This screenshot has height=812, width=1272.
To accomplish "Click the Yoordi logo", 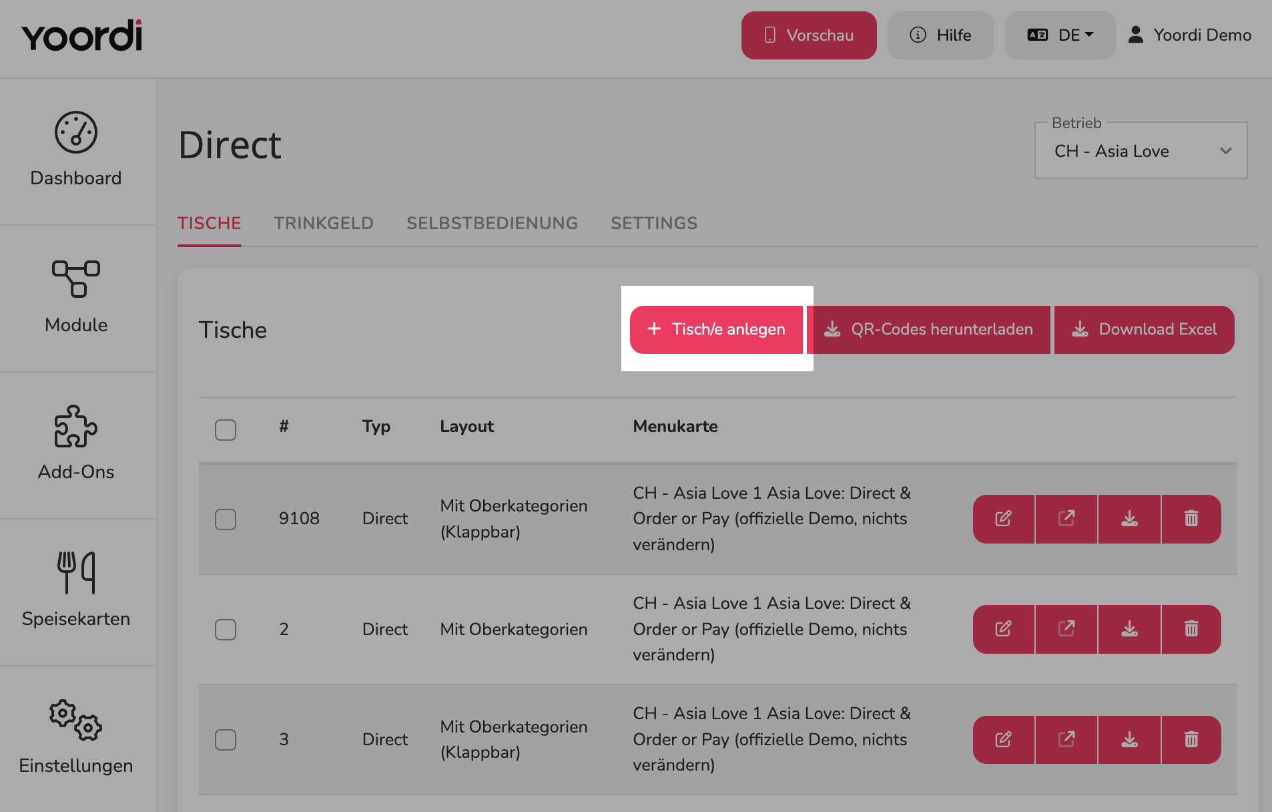I will [82, 36].
